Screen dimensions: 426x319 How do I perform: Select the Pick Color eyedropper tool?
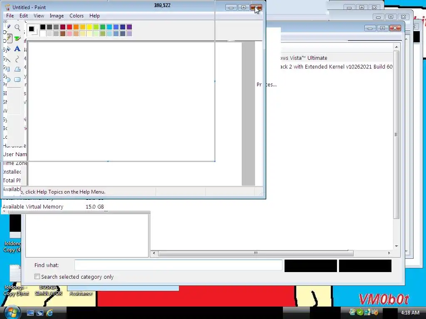pos(8,27)
